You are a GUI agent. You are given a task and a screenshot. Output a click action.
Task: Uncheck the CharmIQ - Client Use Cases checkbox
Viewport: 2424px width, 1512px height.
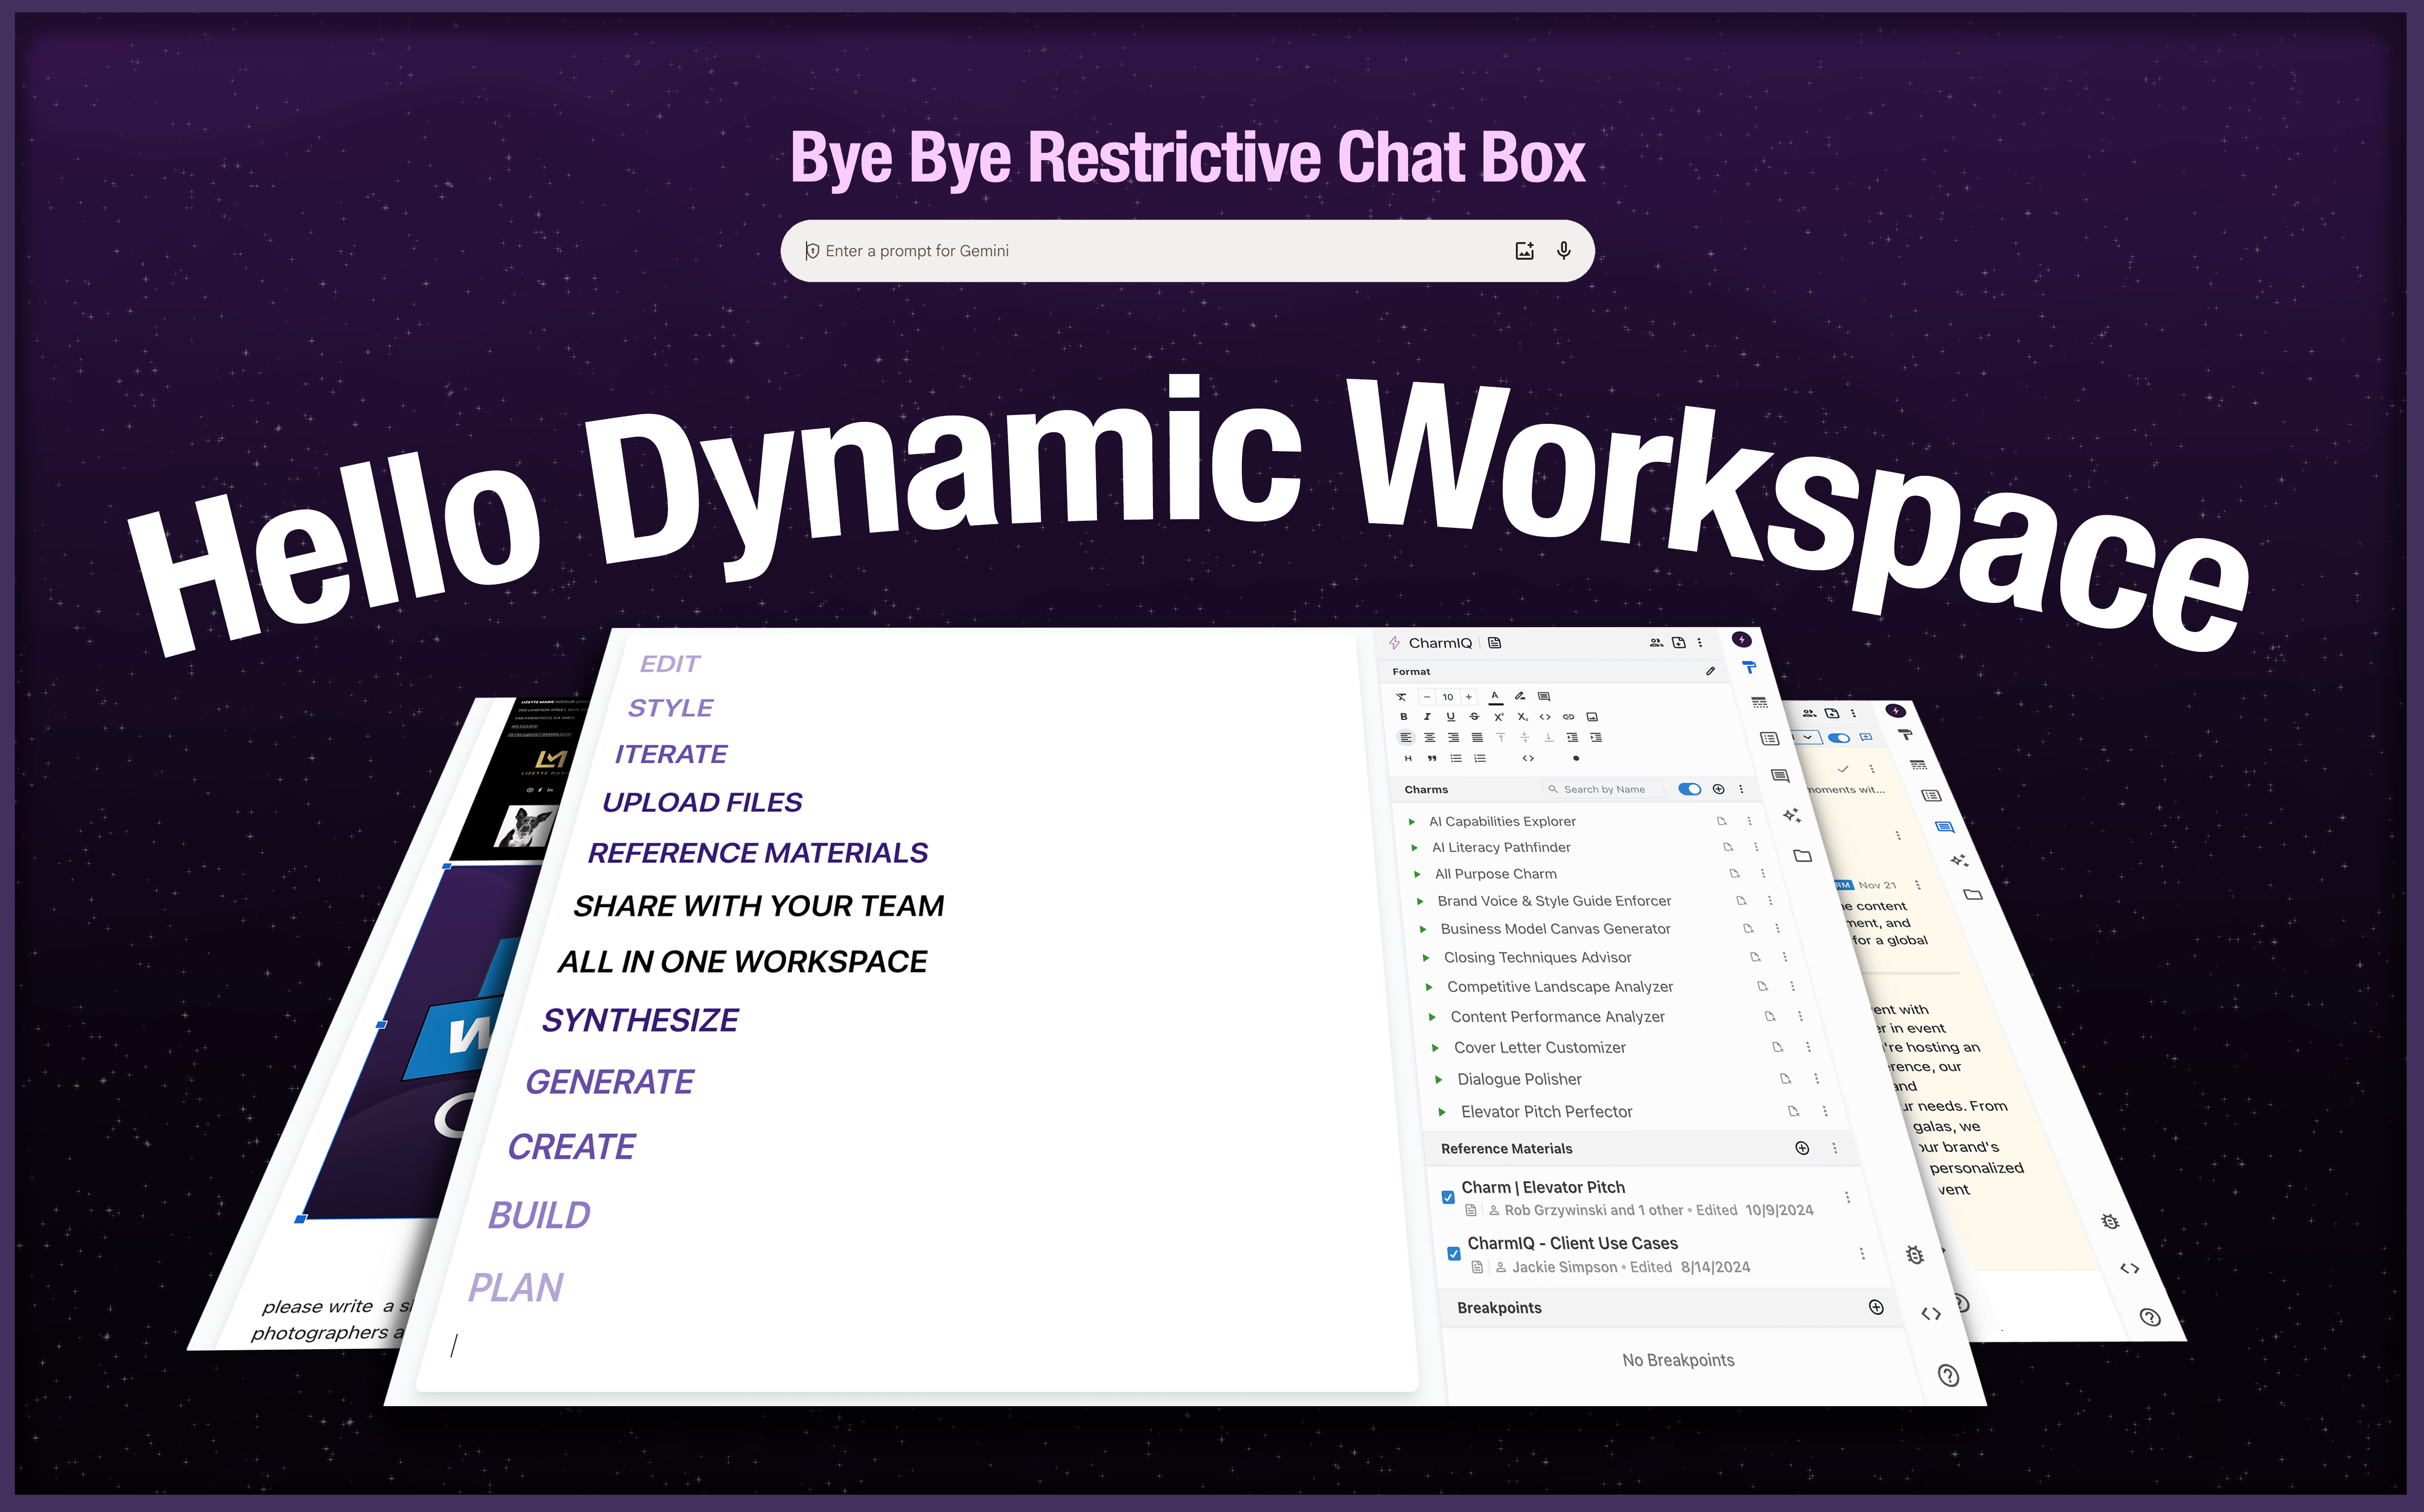[x=1454, y=1254]
